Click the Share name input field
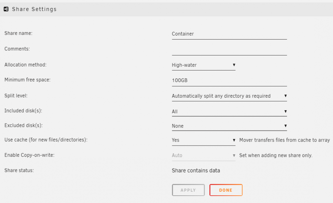 (x=229, y=34)
